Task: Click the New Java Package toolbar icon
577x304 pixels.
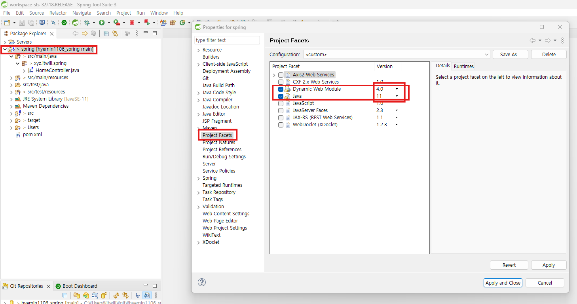Action: point(173,23)
